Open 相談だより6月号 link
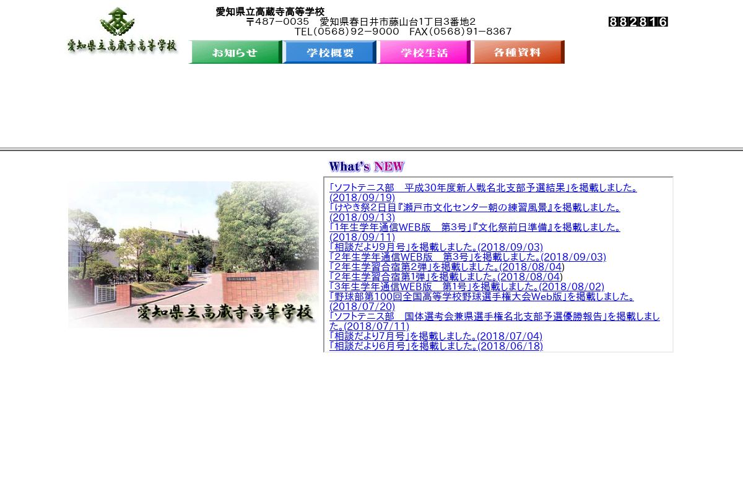 [436, 346]
